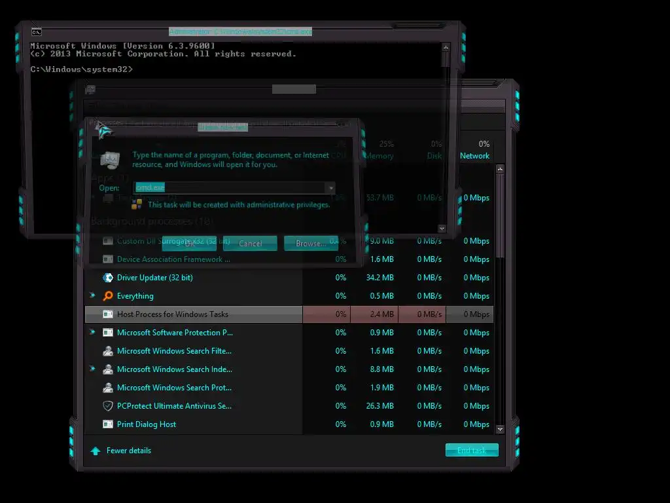Click the 8.8 MB memory value
The image size is (670, 503).
(x=382, y=369)
